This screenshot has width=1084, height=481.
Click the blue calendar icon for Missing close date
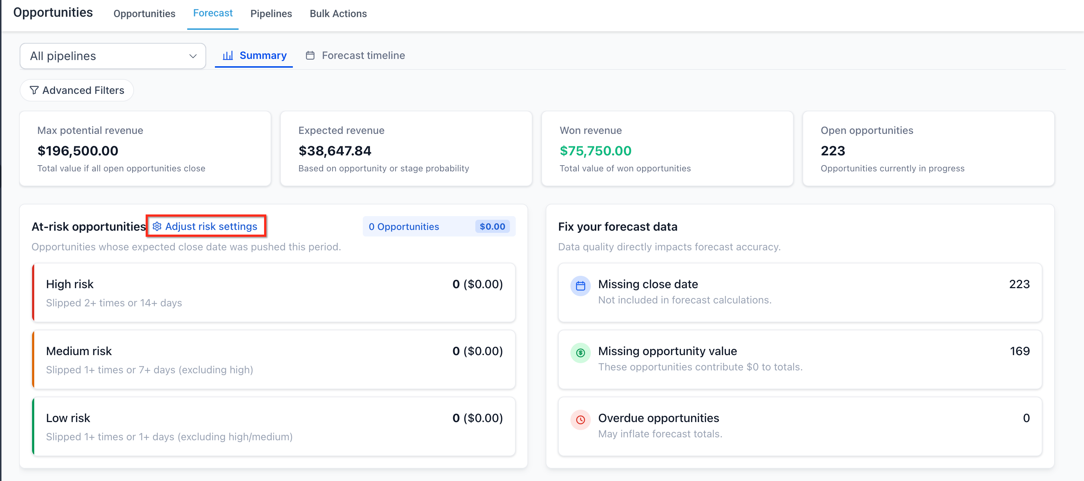point(580,286)
